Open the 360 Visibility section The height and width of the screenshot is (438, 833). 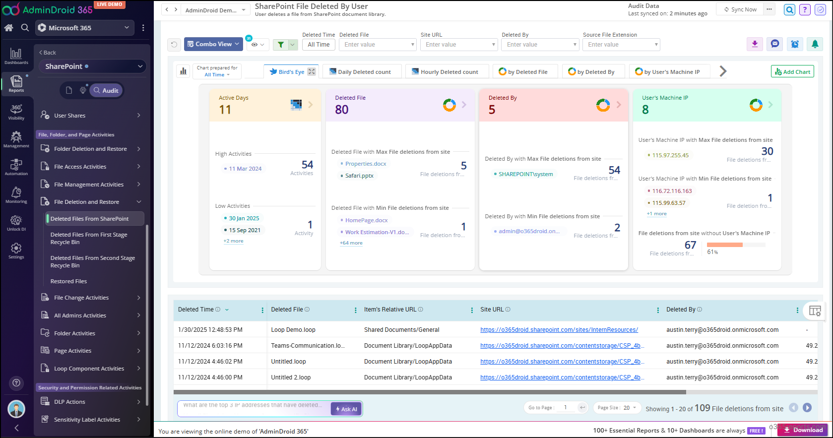pos(16,112)
